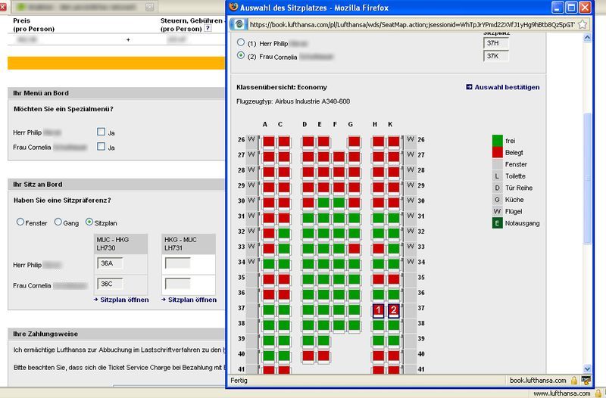The width and height of the screenshot is (606, 398).
Task: Click Frau Cornelia's LH730 seat field showing 36C
Action: point(110,284)
